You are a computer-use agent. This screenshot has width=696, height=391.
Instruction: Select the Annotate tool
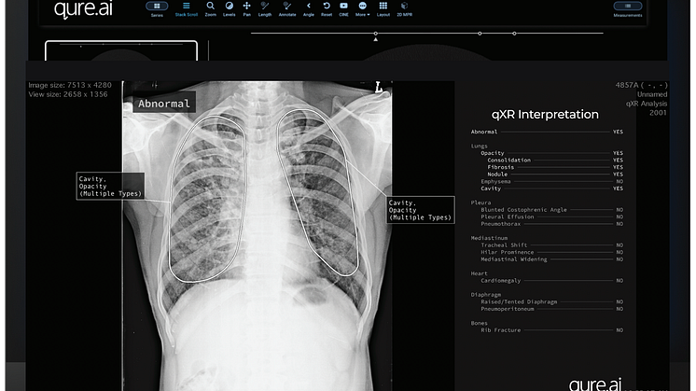[x=287, y=9]
